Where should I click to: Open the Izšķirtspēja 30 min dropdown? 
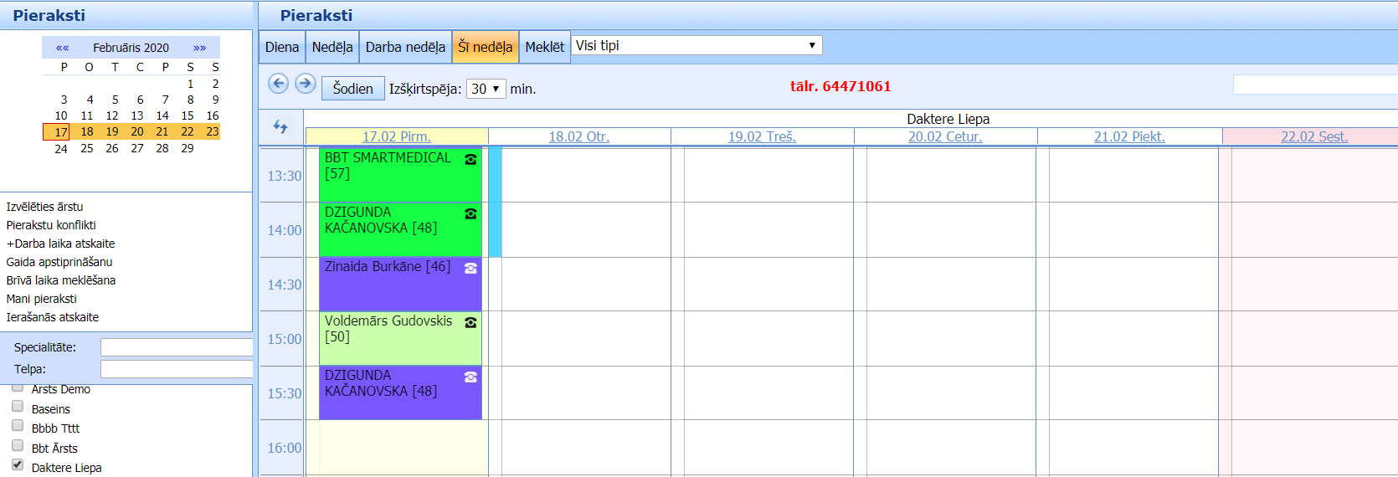(486, 89)
